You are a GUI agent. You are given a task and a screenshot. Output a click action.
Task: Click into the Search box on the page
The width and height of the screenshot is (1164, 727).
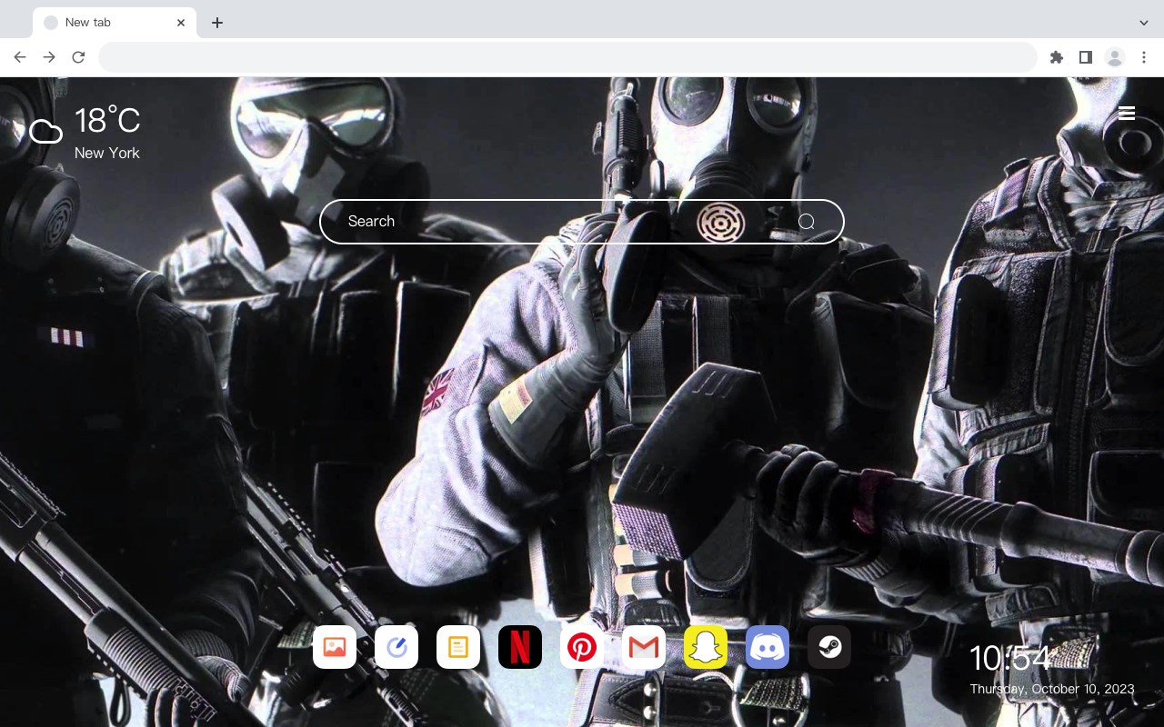click(582, 222)
